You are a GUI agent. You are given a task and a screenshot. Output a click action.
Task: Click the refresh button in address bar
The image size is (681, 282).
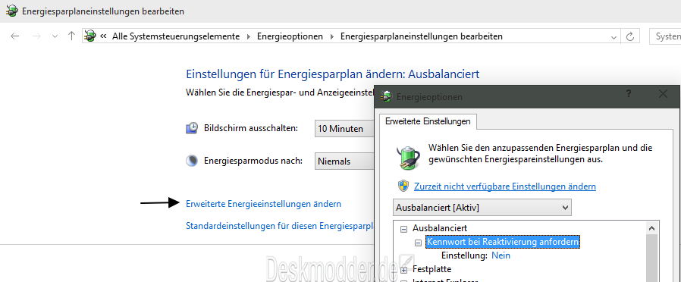pos(629,37)
